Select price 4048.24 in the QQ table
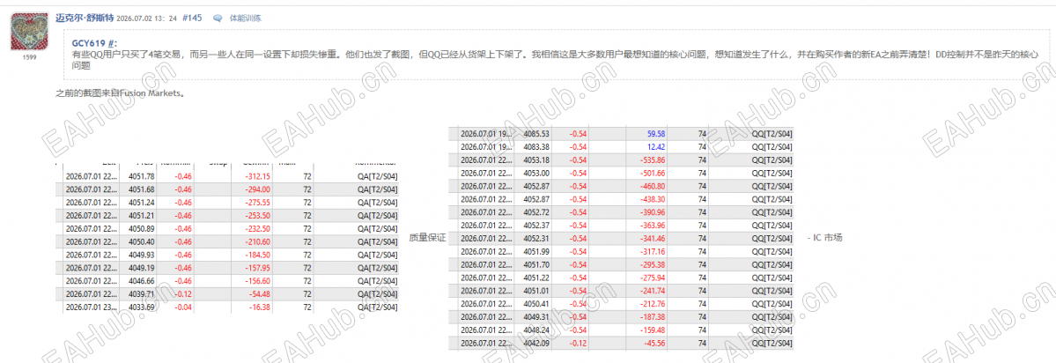The width and height of the screenshot is (1056, 363). (x=536, y=330)
